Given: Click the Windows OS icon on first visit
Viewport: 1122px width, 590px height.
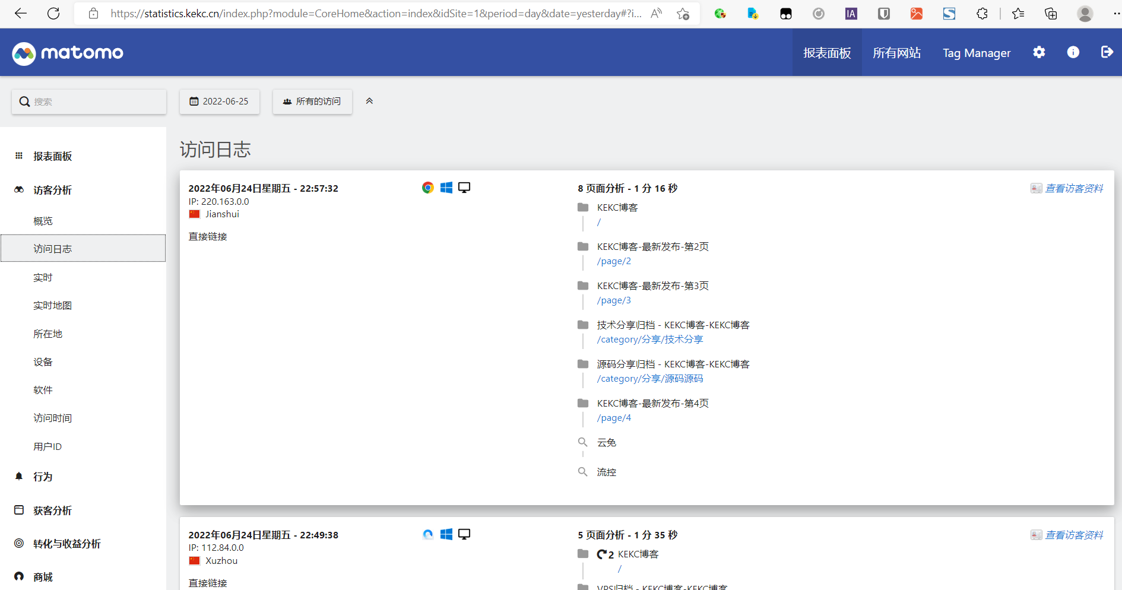Looking at the screenshot, I should [x=446, y=187].
